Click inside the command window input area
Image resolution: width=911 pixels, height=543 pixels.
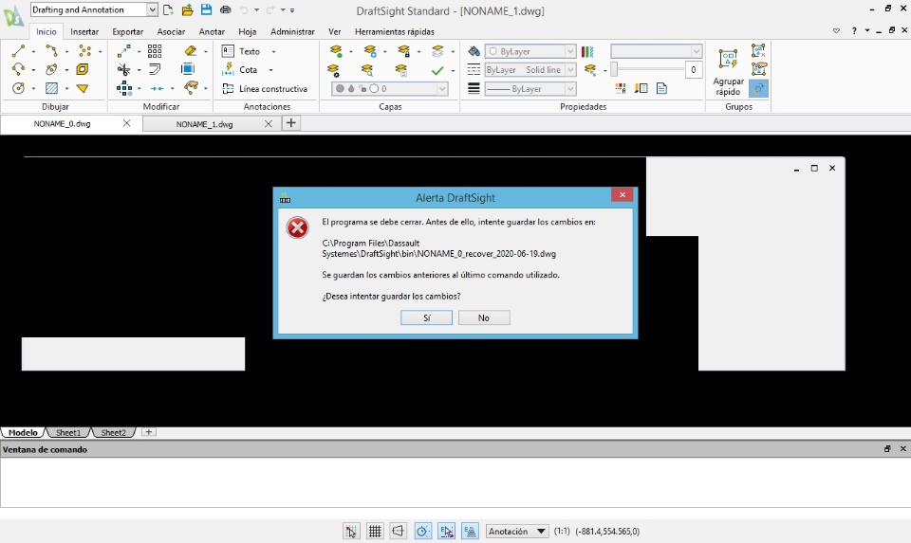coord(455,482)
